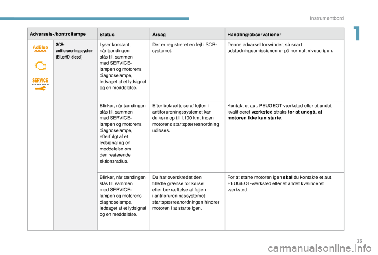Click the orange AdBlue warning lamp icon
This screenshot has height=255, width=378.
pyautogui.click(x=41, y=49)
